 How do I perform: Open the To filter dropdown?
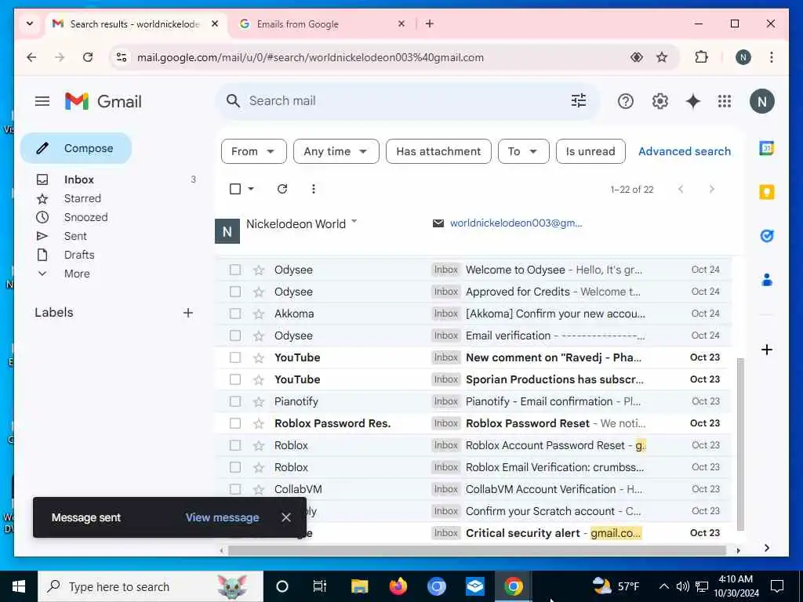[523, 151]
